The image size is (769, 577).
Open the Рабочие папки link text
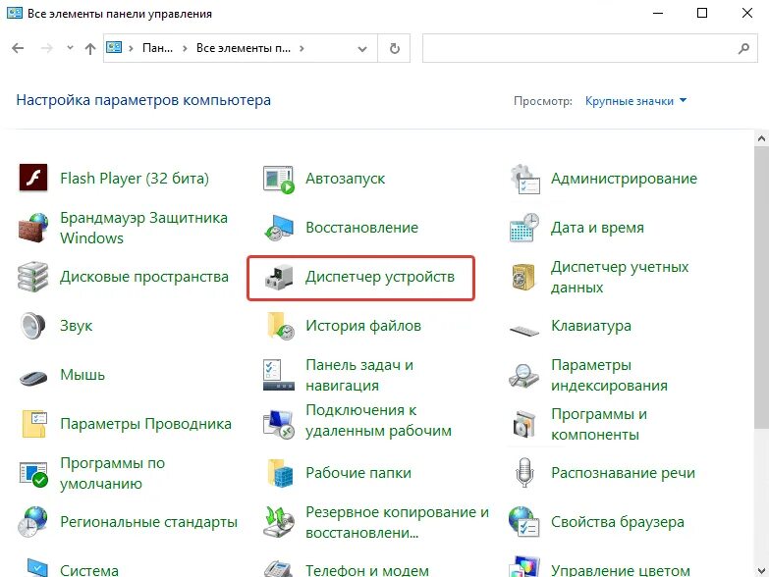click(x=358, y=473)
